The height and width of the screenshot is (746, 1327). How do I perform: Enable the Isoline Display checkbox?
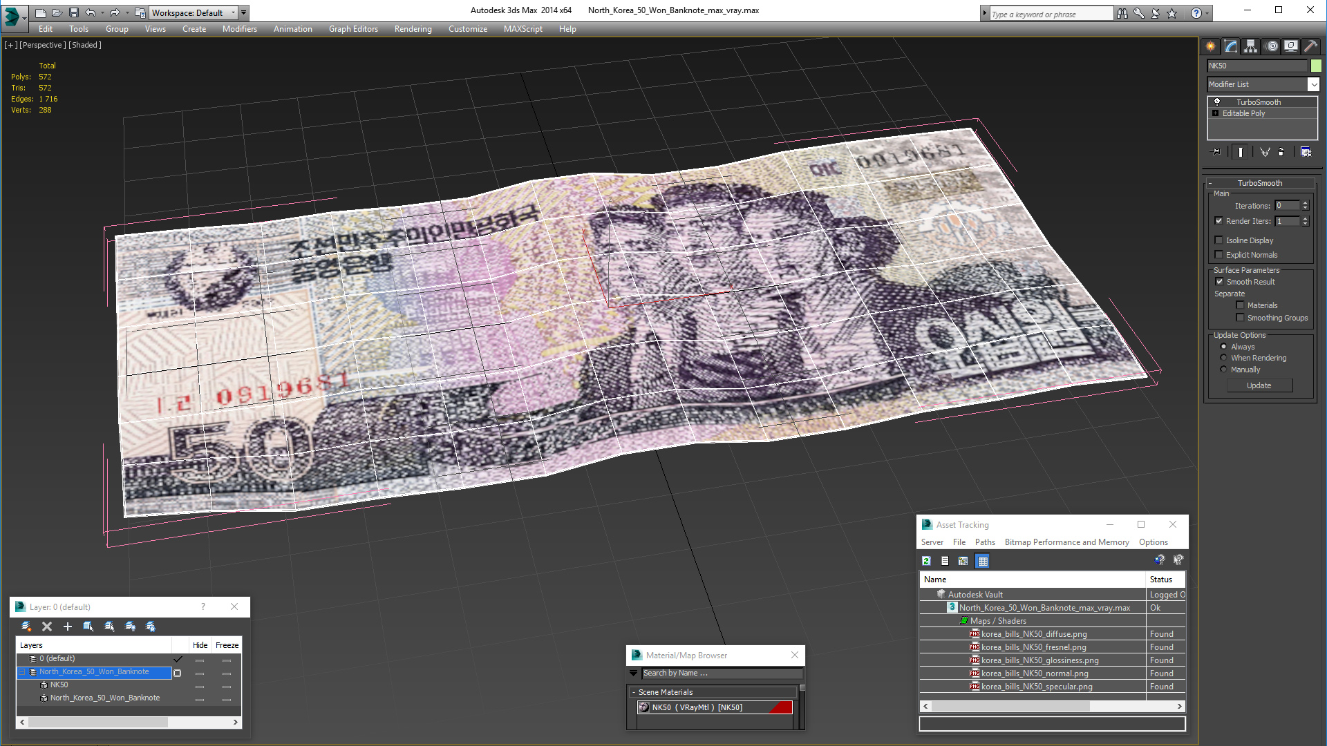1218,240
